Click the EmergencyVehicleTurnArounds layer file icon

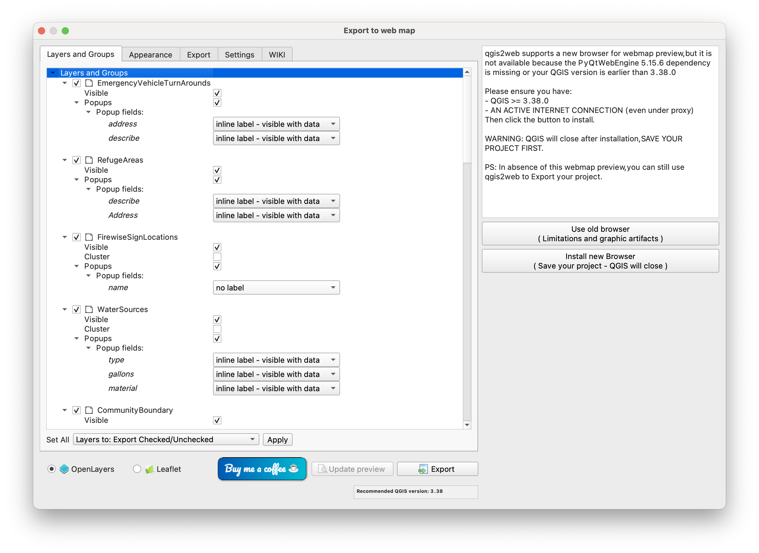89,83
